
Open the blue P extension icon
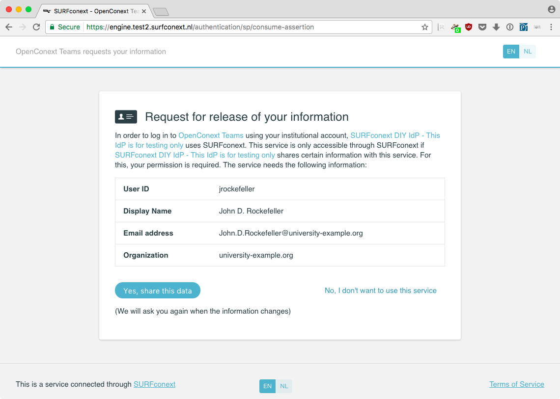click(x=524, y=27)
